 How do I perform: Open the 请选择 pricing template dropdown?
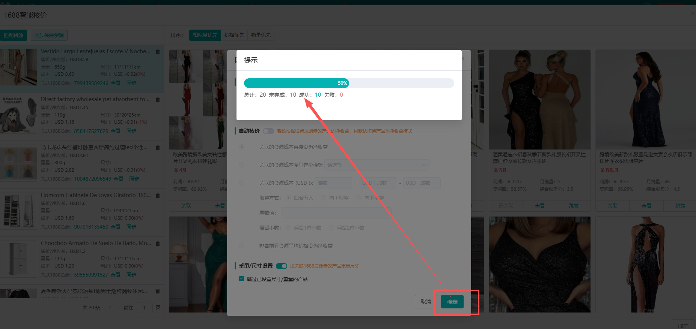(377, 165)
